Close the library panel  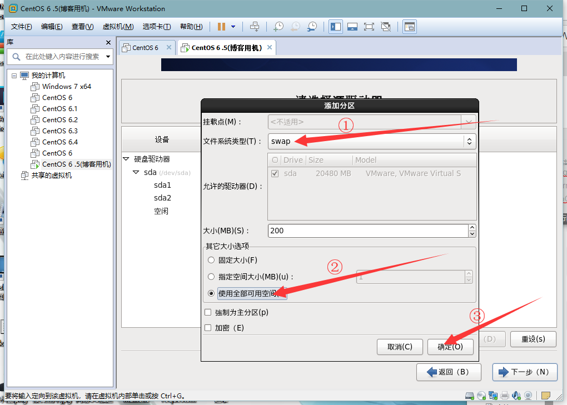108,42
